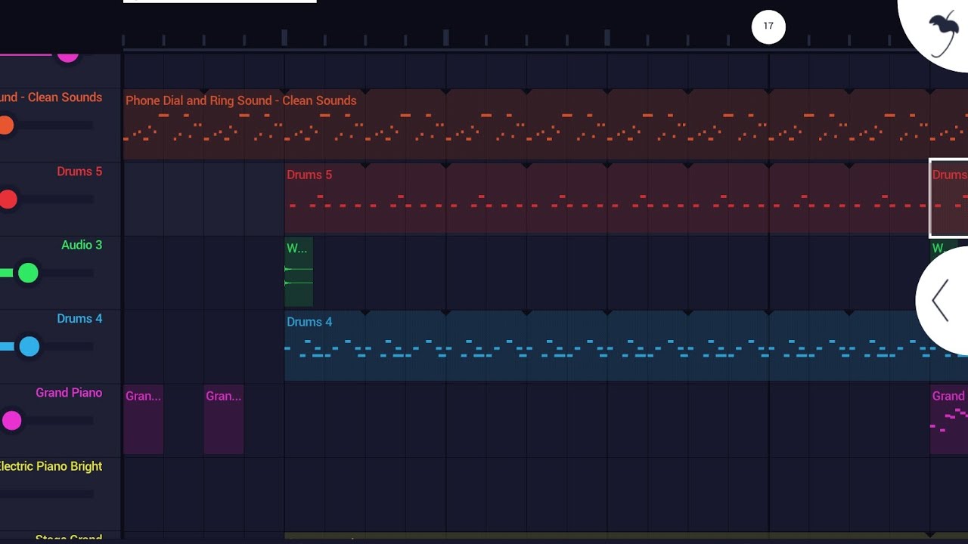Adjust the Drums 5 red volume knob
The image size is (968, 544).
[x=8, y=199]
